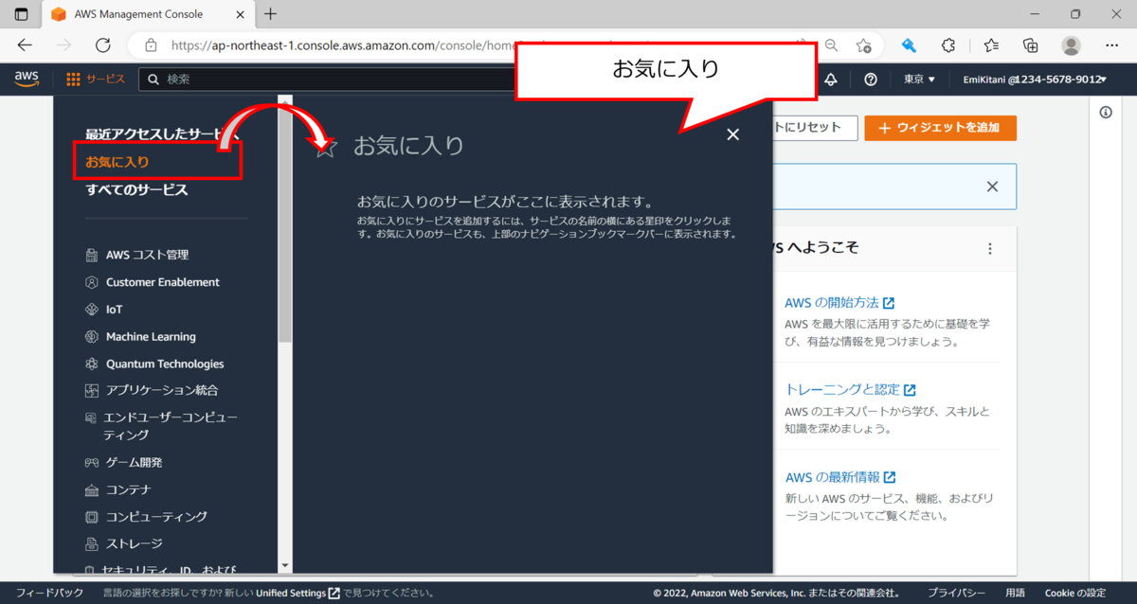Add page to favorites star icon
This screenshot has width=1137, height=604.
pyautogui.click(x=863, y=45)
